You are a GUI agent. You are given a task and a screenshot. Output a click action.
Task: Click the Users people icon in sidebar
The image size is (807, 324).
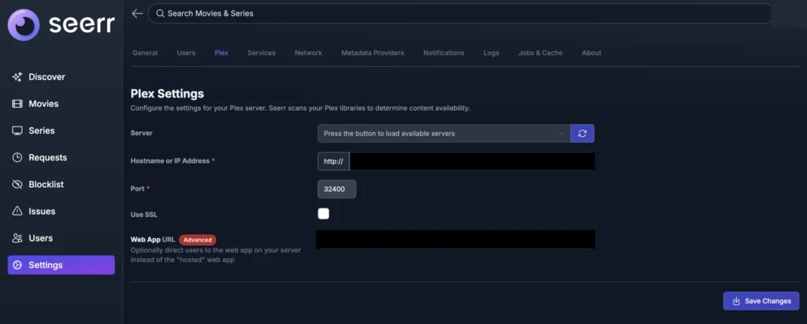17,238
